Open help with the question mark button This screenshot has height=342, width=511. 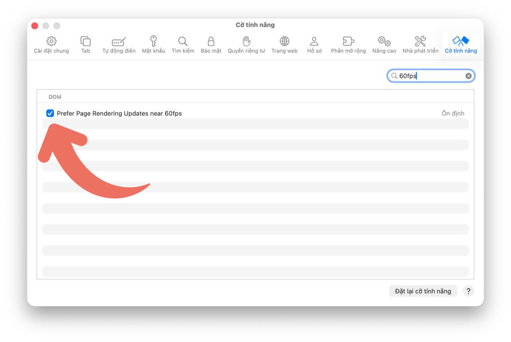(x=468, y=291)
